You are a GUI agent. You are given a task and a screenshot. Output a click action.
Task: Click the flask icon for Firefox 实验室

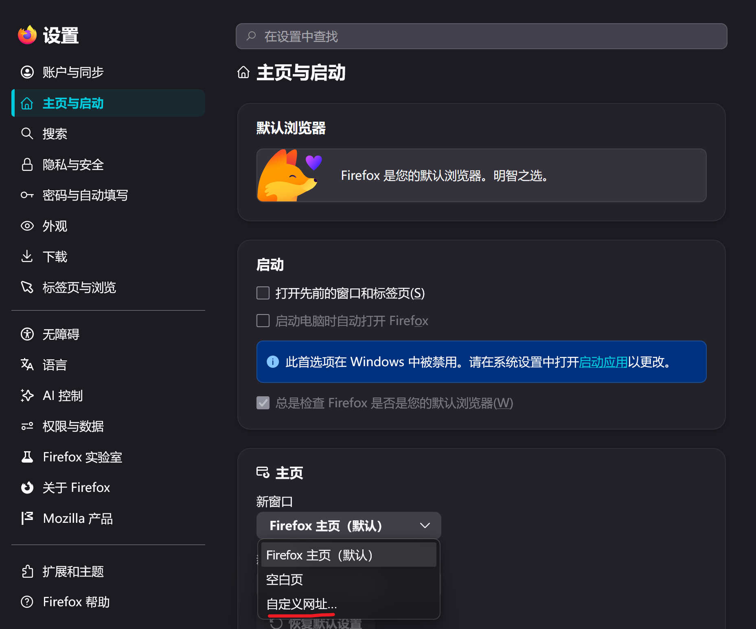pyautogui.click(x=27, y=457)
